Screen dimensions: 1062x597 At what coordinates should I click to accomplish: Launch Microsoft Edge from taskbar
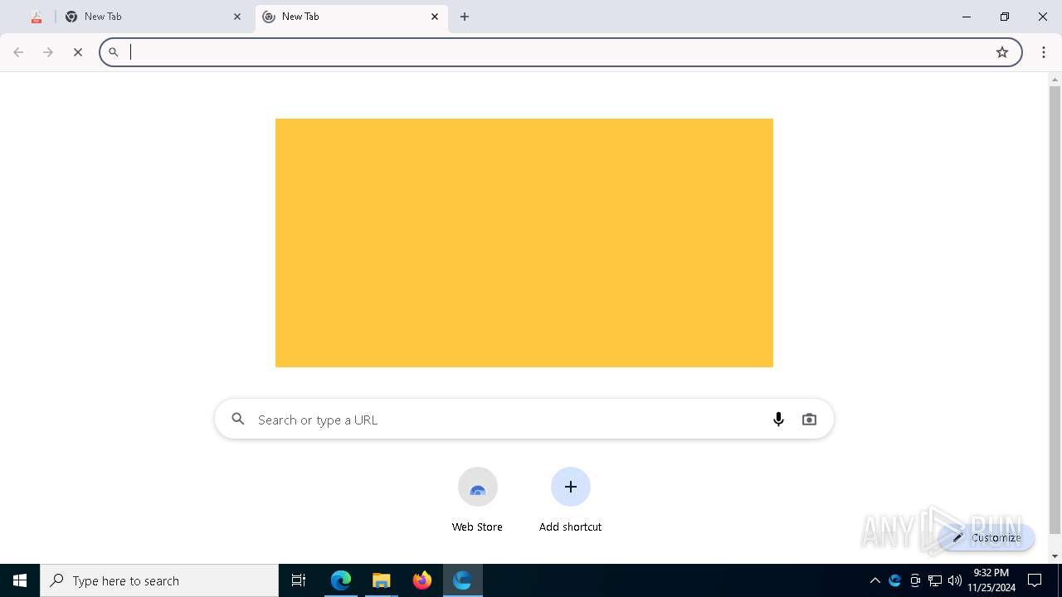(x=341, y=580)
